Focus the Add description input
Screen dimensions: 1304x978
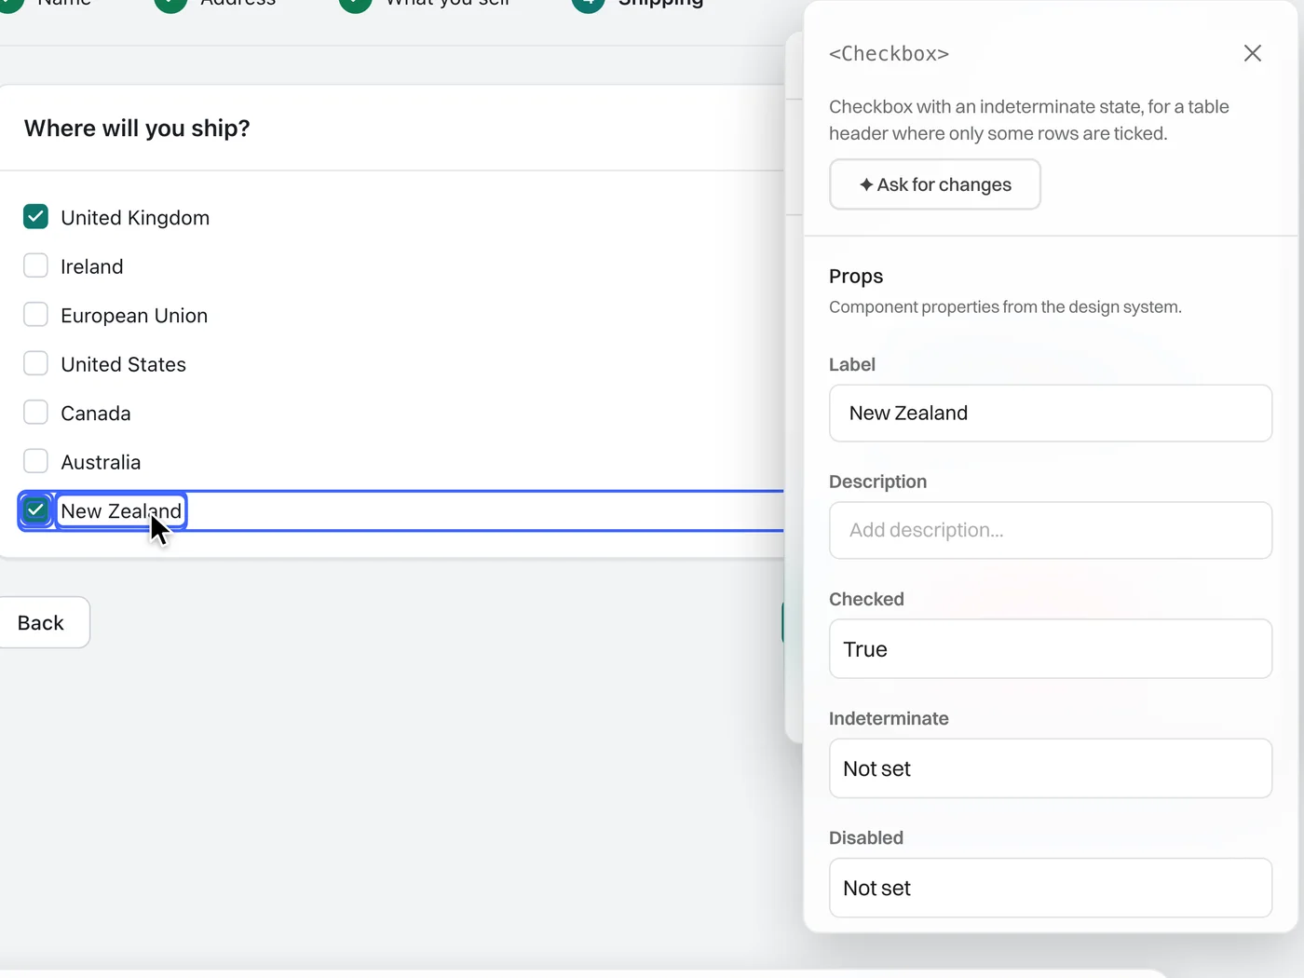1051,531
